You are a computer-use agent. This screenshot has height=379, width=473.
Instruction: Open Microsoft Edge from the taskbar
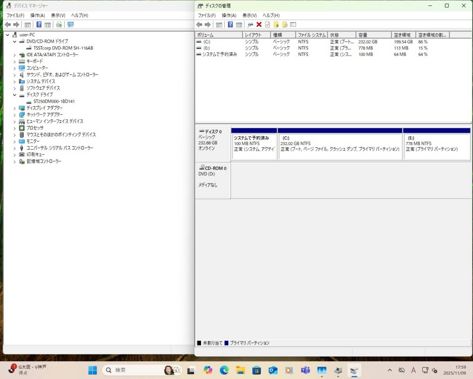(225, 370)
